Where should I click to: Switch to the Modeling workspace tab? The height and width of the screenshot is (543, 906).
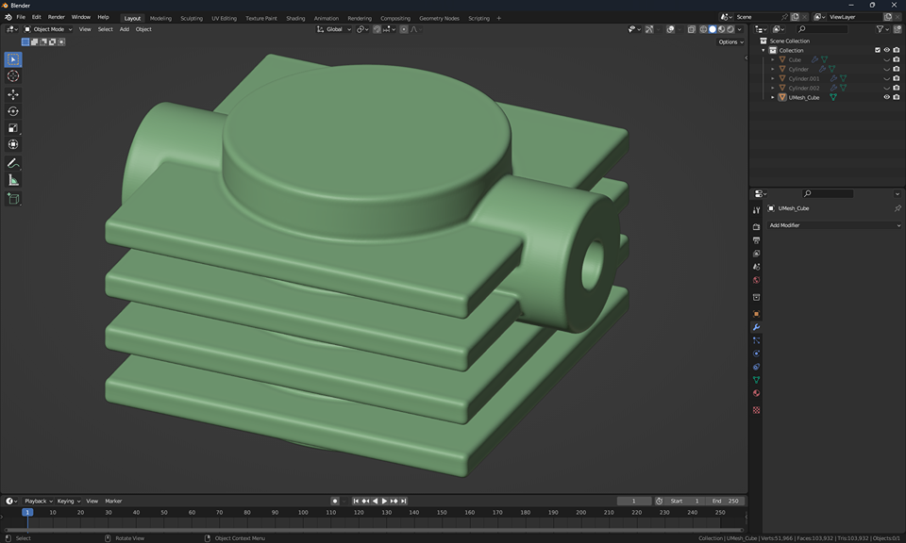click(160, 17)
